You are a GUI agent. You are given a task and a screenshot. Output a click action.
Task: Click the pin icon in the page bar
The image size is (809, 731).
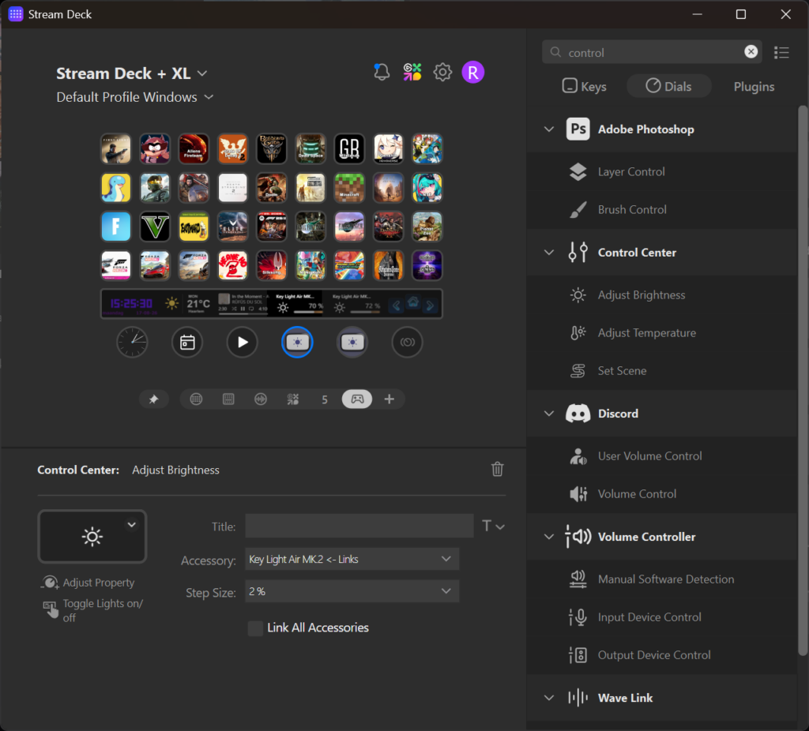153,399
